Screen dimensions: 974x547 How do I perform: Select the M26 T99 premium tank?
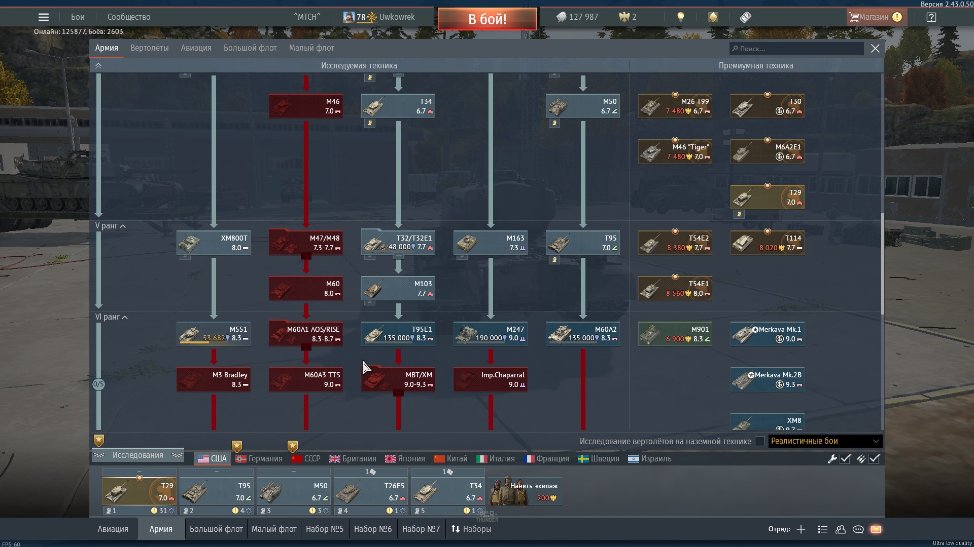[675, 106]
